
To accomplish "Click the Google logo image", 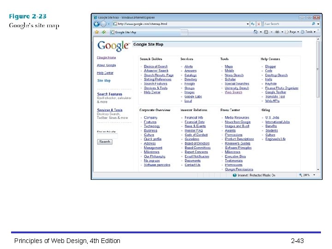I will (113, 46).
